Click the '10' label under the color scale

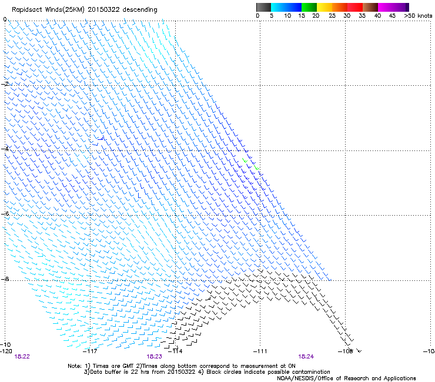pyautogui.click(x=287, y=16)
